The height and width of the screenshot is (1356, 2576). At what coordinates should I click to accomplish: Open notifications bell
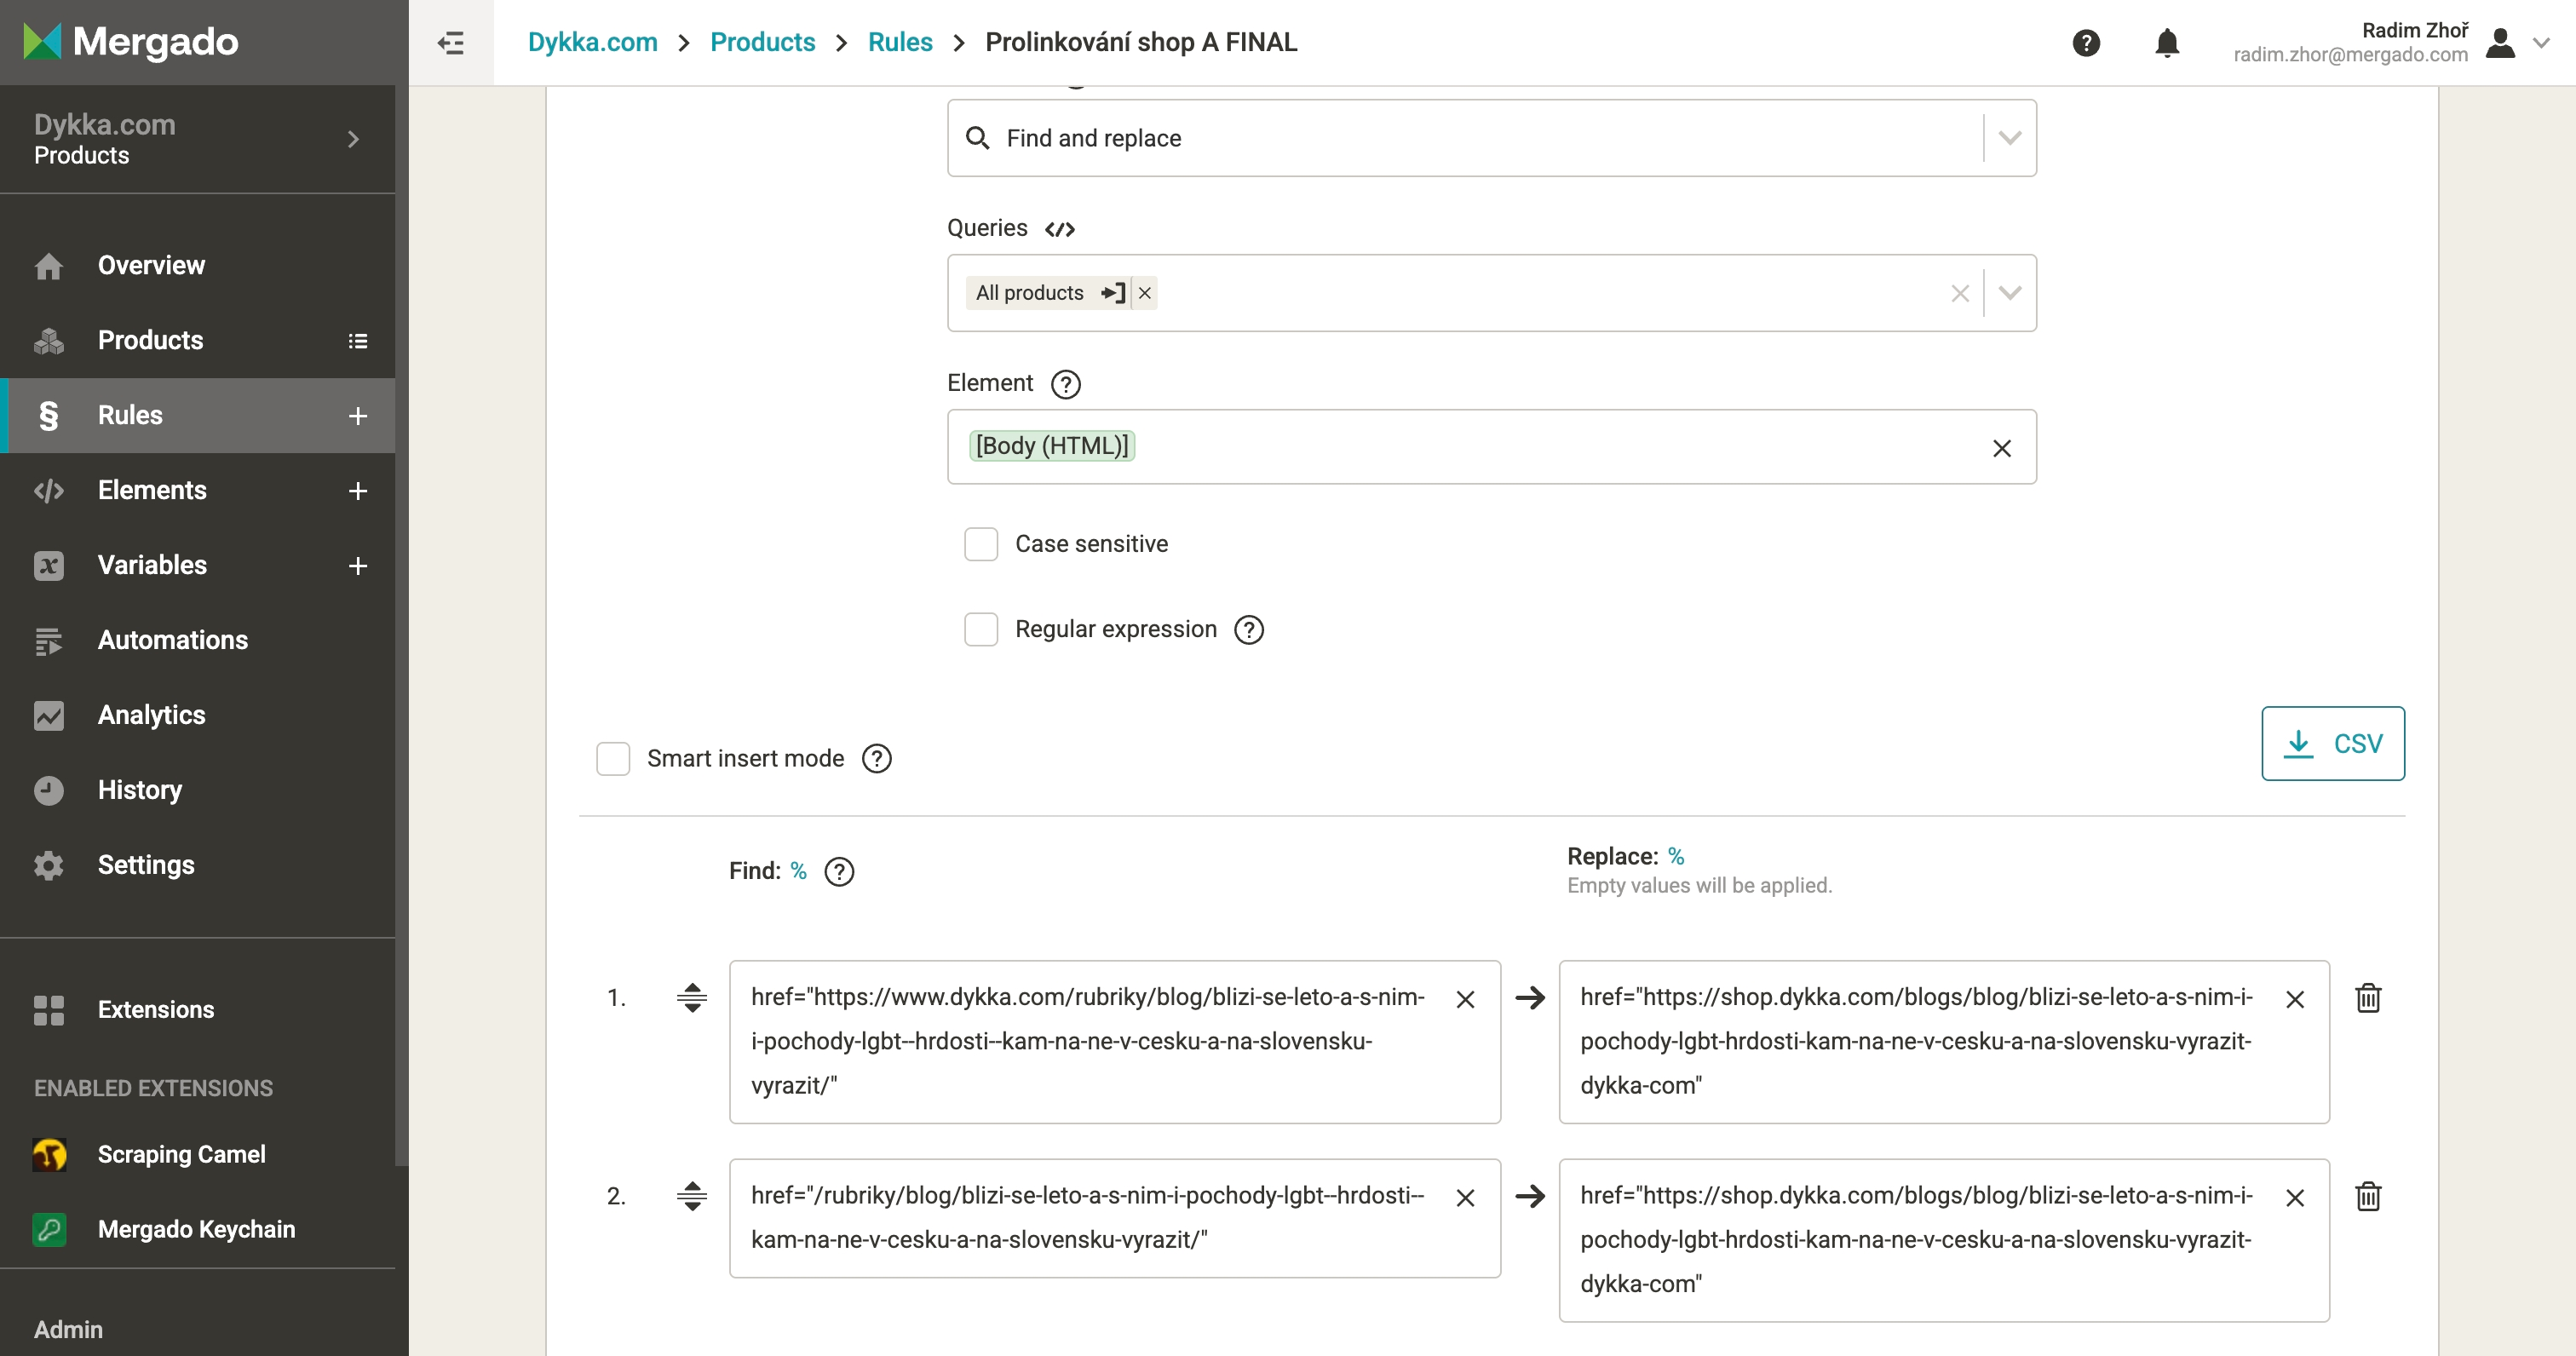[2166, 43]
